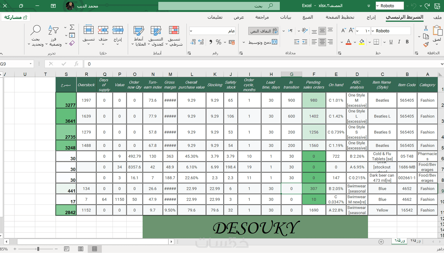Collapse the ribbon with the chevron
This screenshot has width=444, height=253.
tap(2, 53)
